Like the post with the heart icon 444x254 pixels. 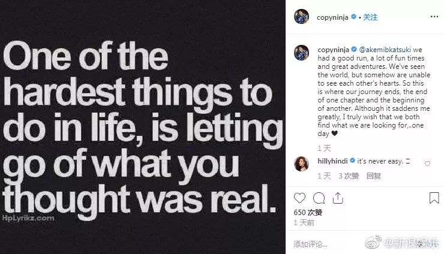299,198
